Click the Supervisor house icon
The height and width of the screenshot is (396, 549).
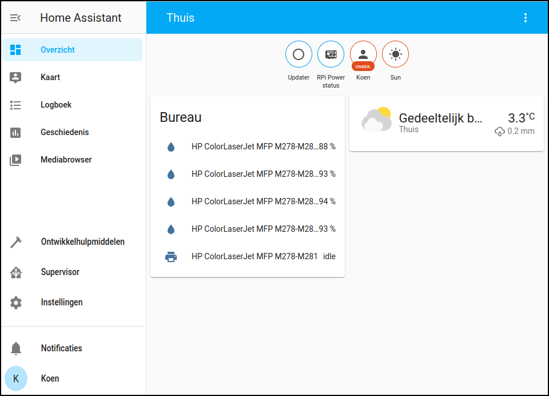pyautogui.click(x=16, y=272)
